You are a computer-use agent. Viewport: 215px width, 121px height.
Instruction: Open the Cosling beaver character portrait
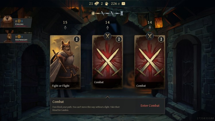click(7, 21)
